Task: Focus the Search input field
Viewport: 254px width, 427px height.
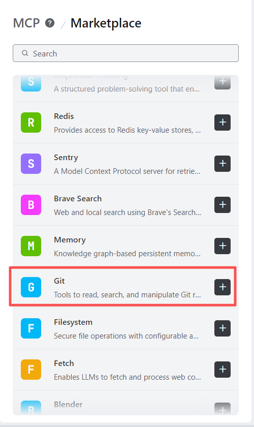Action: click(x=126, y=53)
